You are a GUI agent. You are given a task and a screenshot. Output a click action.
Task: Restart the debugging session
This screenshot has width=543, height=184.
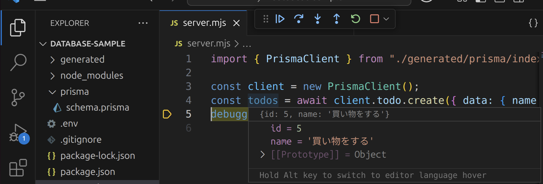[355, 19]
